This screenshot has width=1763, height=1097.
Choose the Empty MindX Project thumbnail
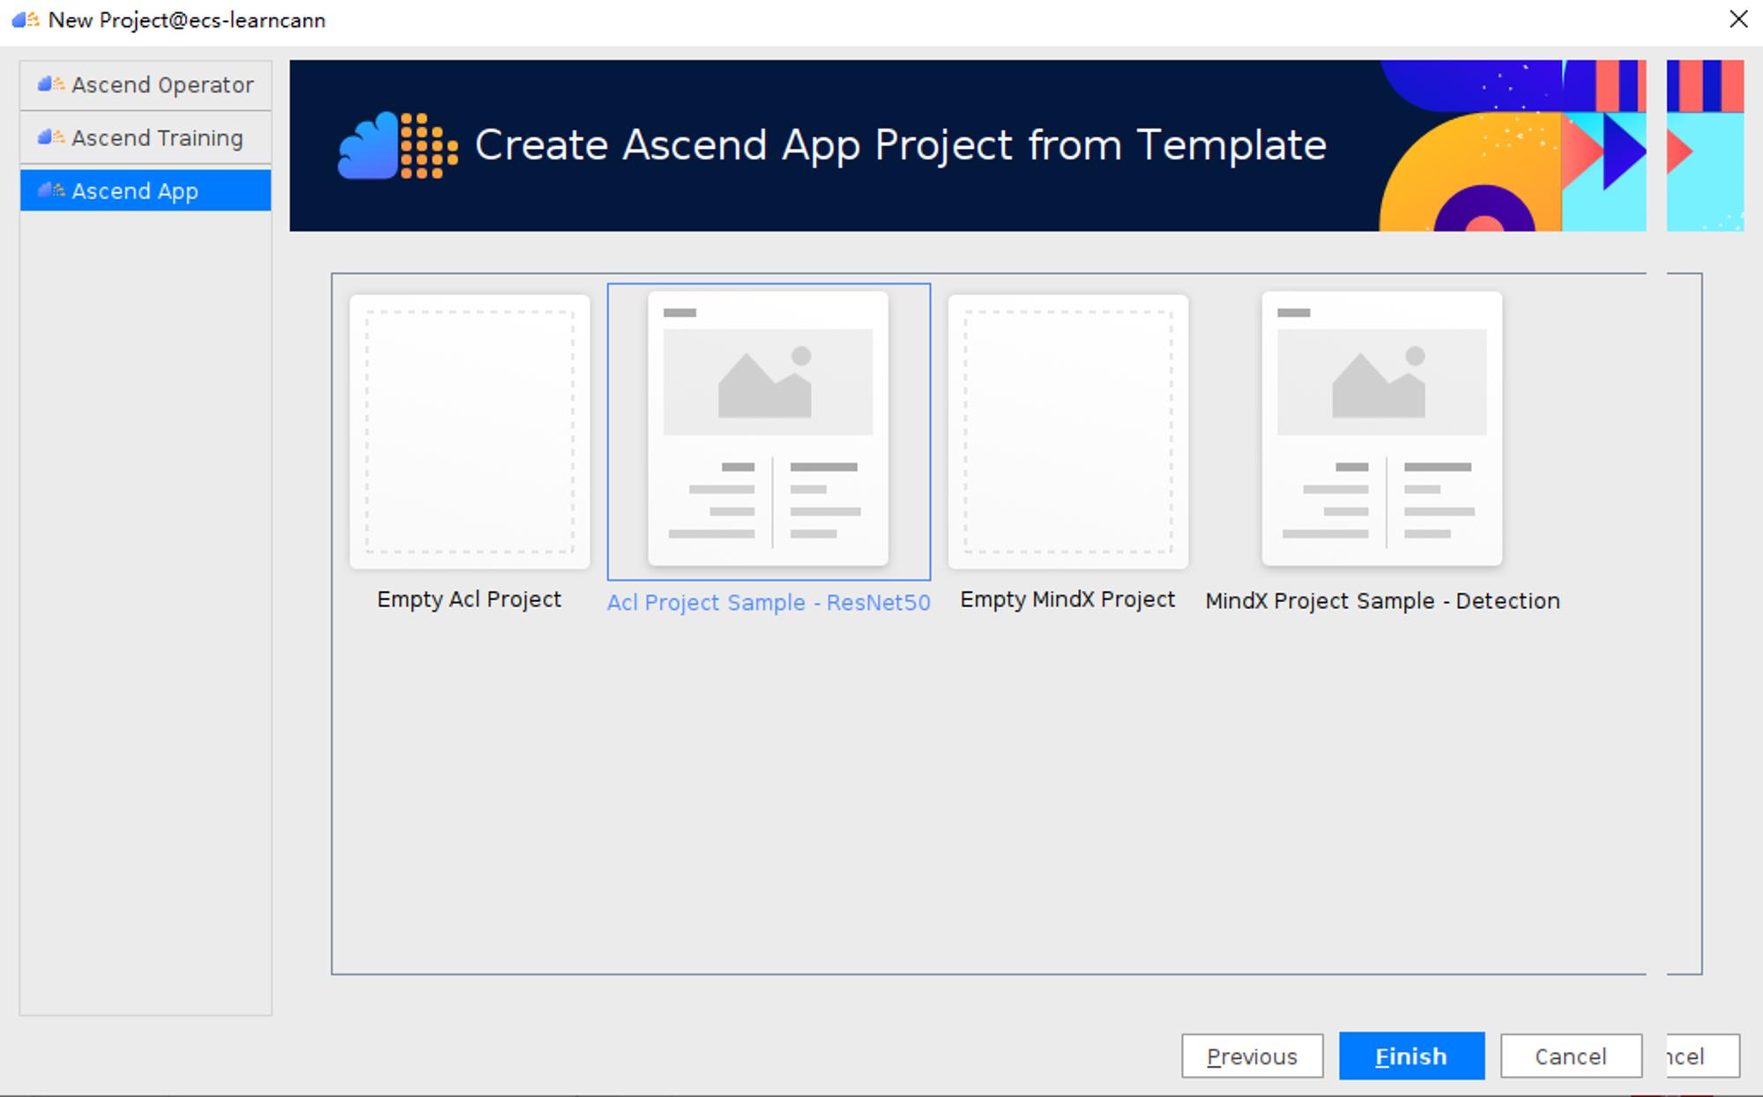coord(1068,432)
